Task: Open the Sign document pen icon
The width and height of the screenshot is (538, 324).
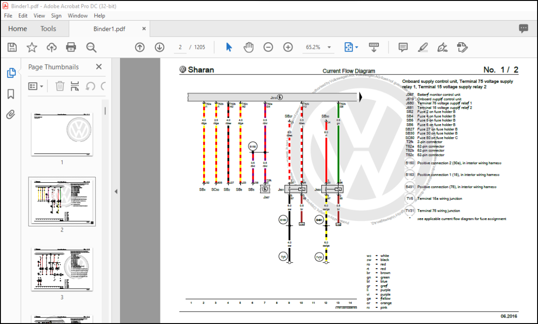Action: 442,47
